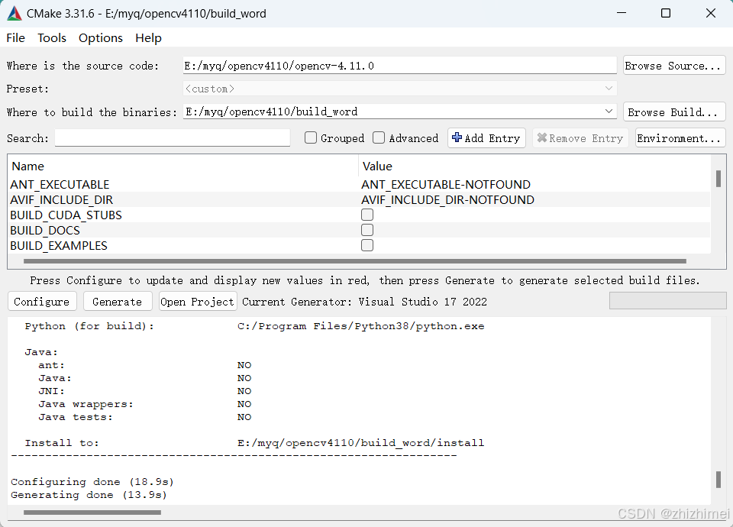Open the Options menu
This screenshot has height=527, width=733.
pyautogui.click(x=101, y=38)
